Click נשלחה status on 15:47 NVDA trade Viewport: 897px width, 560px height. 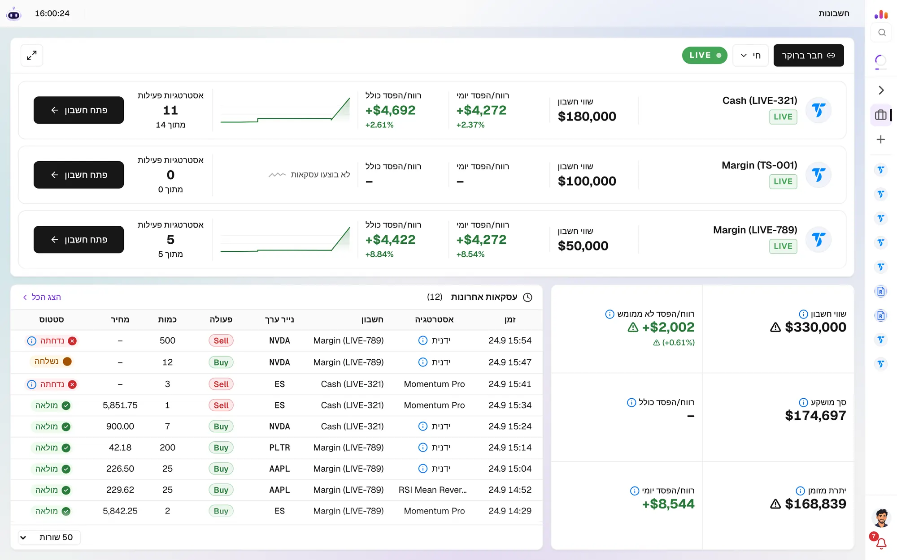click(x=52, y=362)
